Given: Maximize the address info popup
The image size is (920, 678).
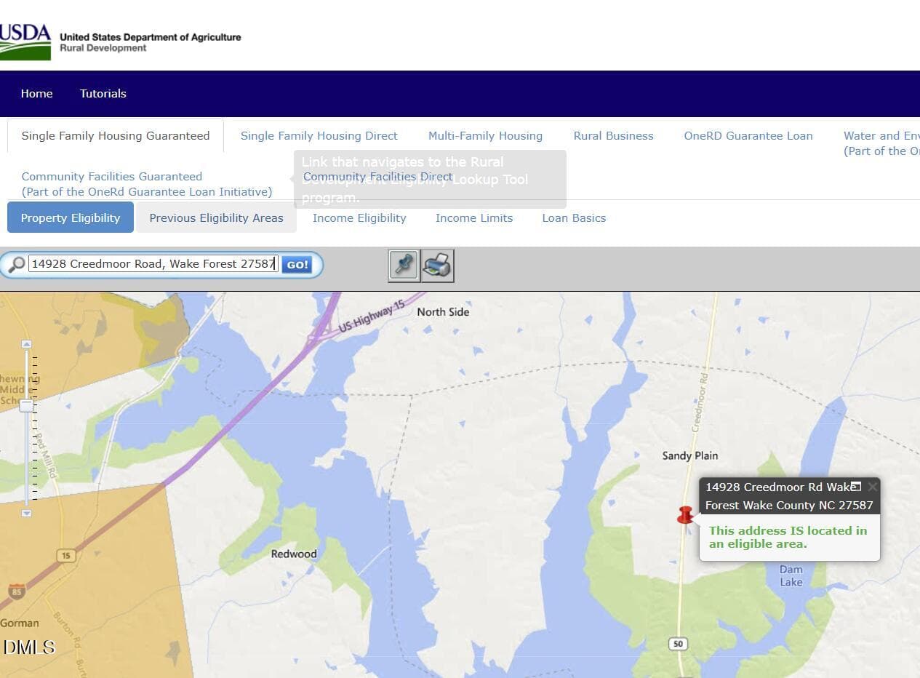Looking at the screenshot, I should pos(856,487).
